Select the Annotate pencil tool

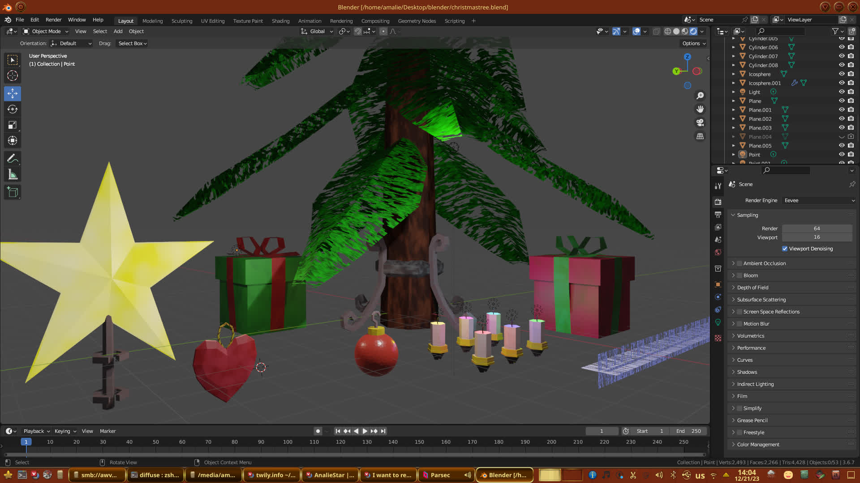(13, 158)
